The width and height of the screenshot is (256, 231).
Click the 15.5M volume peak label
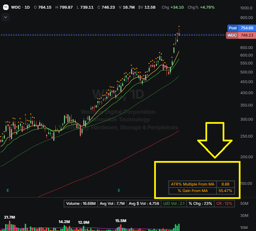click(121, 221)
